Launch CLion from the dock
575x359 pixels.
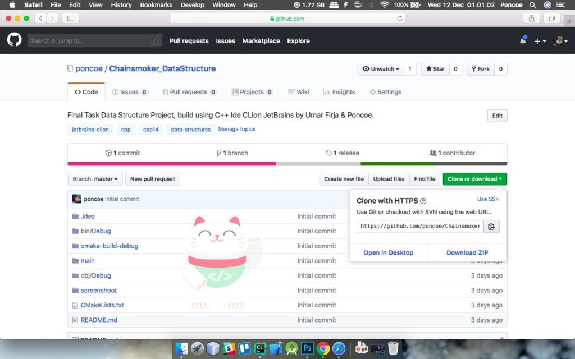click(260, 348)
